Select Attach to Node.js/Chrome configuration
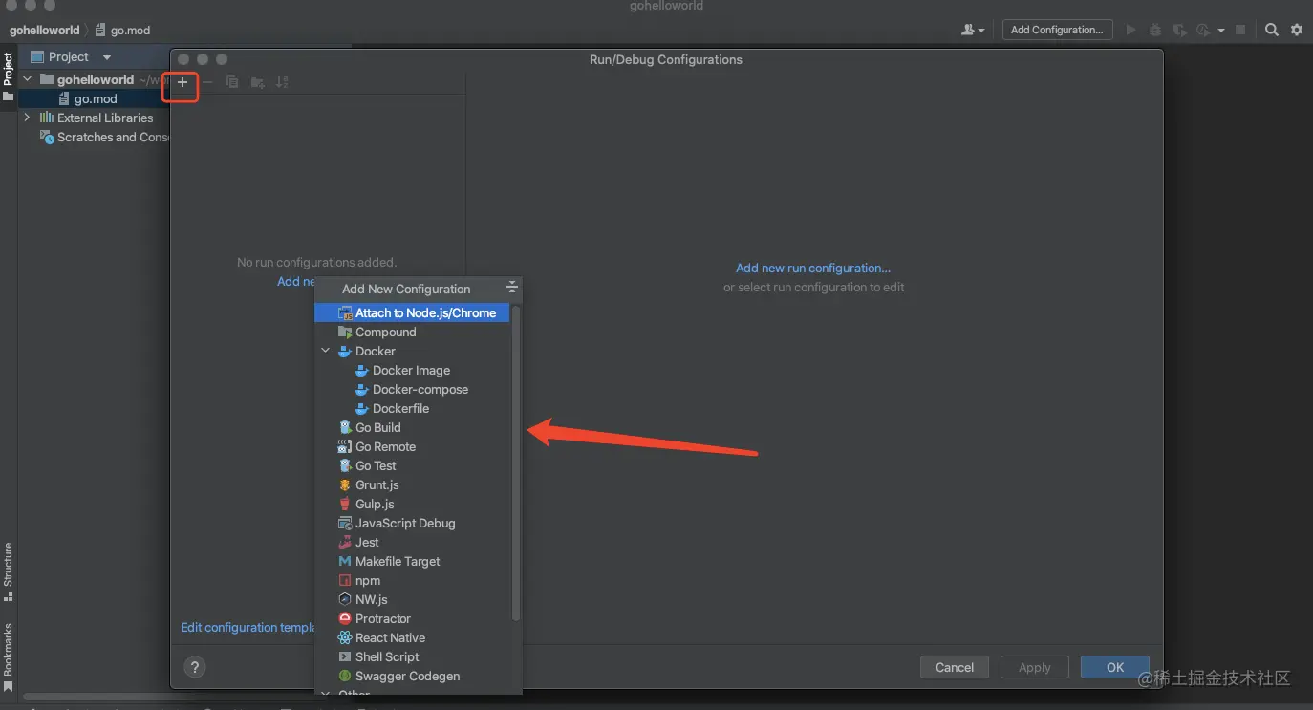The width and height of the screenshot is (1313, 710). click(412, 312)
